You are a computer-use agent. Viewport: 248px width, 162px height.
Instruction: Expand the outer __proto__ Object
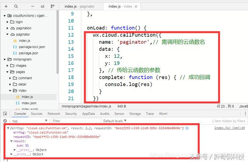[11, 154]
